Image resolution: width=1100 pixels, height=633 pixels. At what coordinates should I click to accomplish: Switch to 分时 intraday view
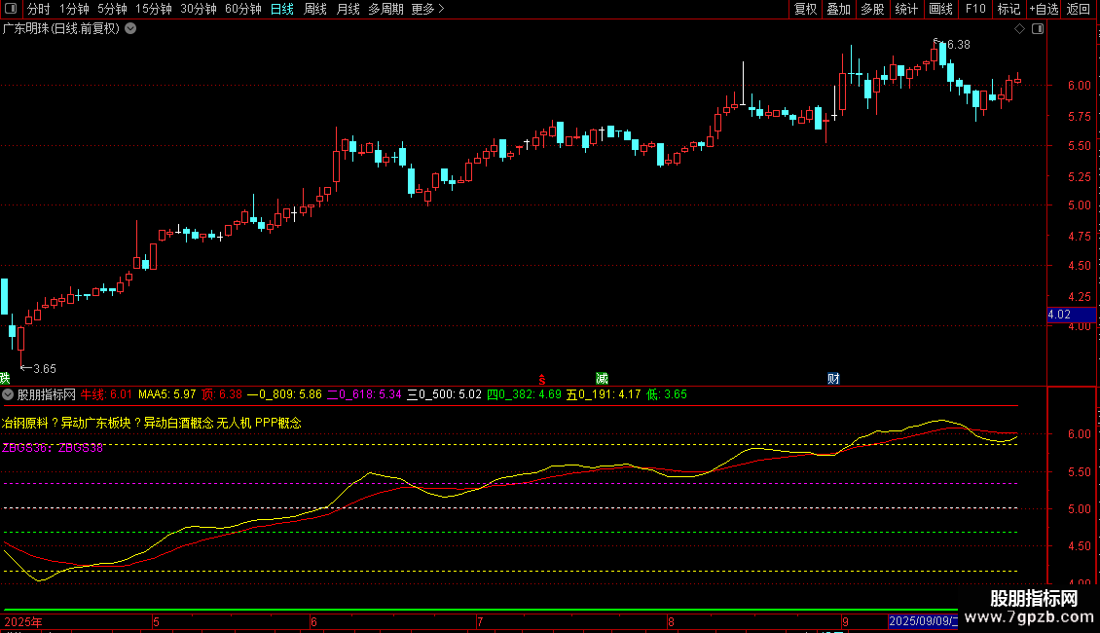[x=39, y=9]
